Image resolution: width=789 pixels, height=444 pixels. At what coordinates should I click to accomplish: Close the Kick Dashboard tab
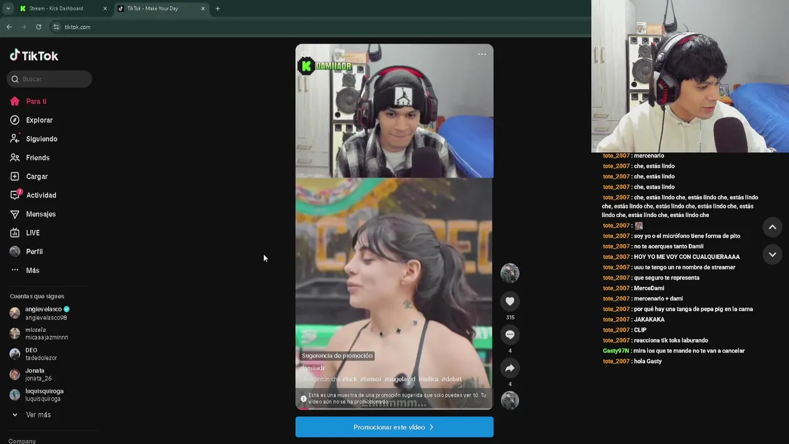pyautogui.click(x=105, y=9)
